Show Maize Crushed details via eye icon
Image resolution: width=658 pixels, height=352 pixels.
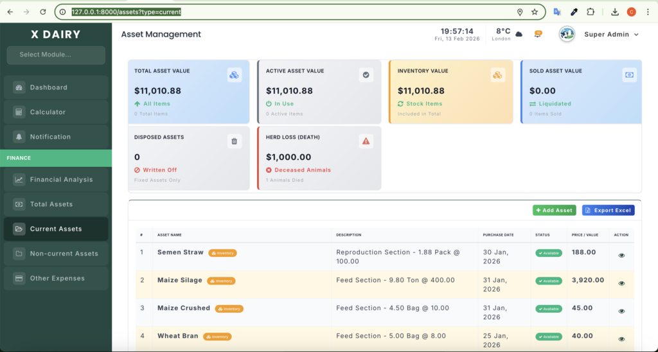621,311
